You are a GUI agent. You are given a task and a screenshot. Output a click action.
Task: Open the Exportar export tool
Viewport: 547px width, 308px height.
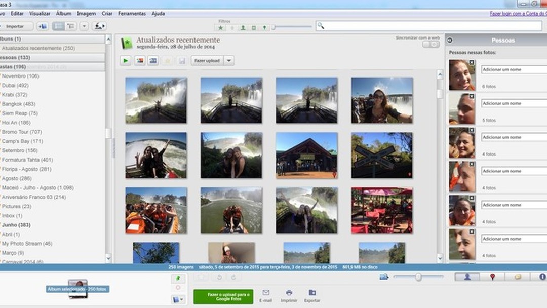click(x=311, y=294)
